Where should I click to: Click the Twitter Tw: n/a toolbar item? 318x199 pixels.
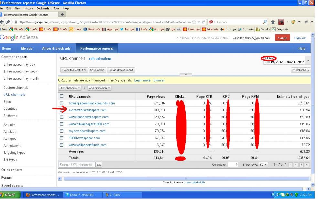pos(127,29)
